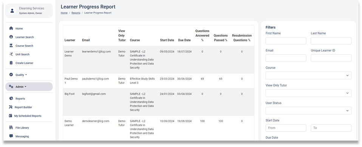The height and width of the screenshot is (147, 362).
Task: Click the Email filter field
Action: pos(286,58)
